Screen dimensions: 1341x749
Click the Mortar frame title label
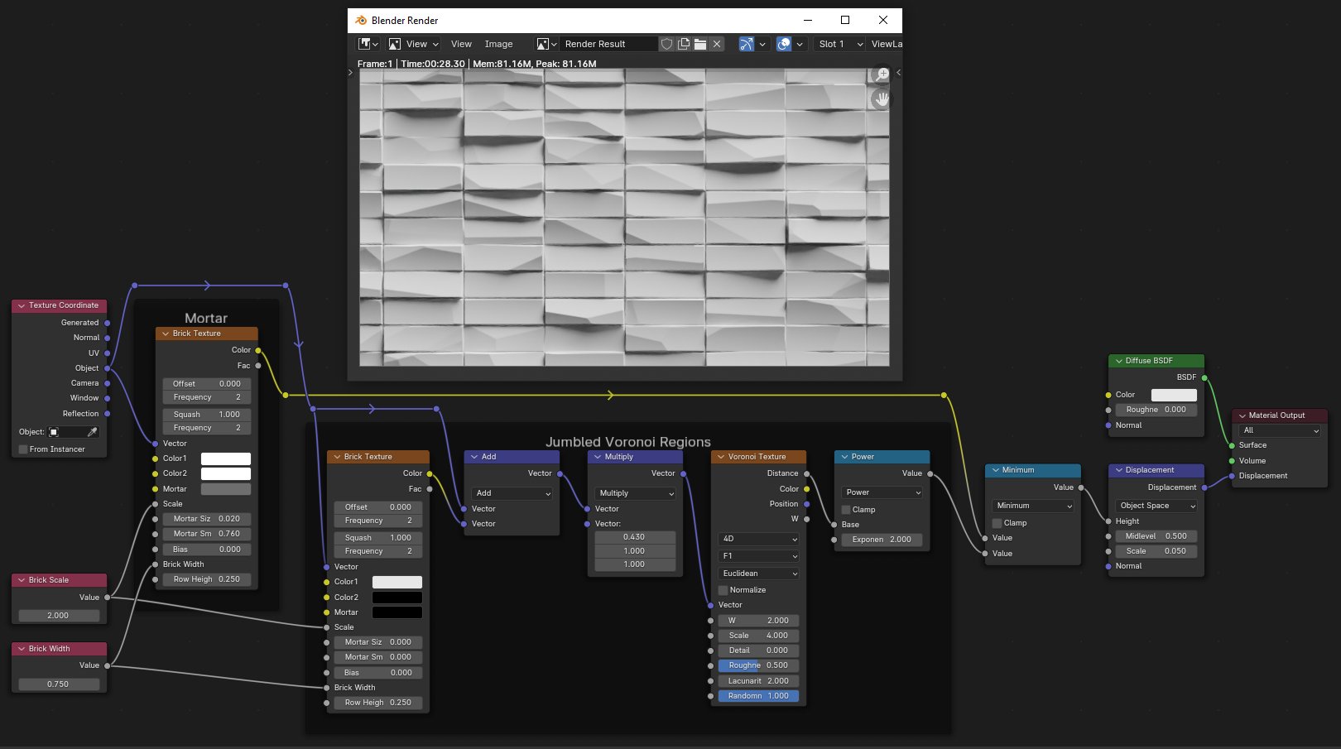point(206,318)
